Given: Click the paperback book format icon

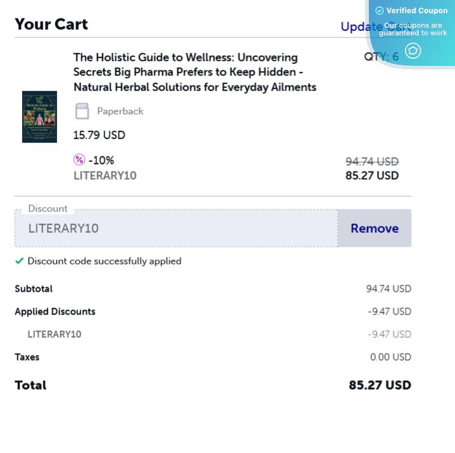Looking at the screenshot, I should coord(82,111).
